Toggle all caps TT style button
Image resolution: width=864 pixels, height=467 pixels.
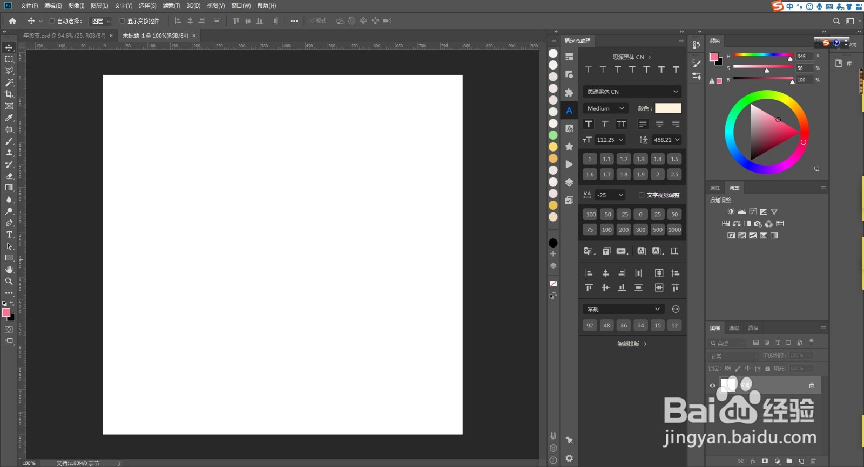622,124
